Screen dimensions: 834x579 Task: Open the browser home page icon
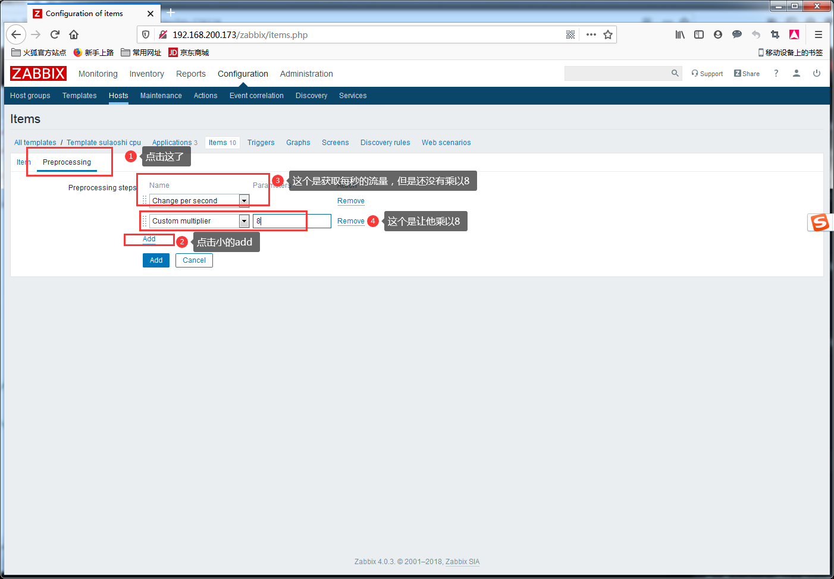point(74,34)
